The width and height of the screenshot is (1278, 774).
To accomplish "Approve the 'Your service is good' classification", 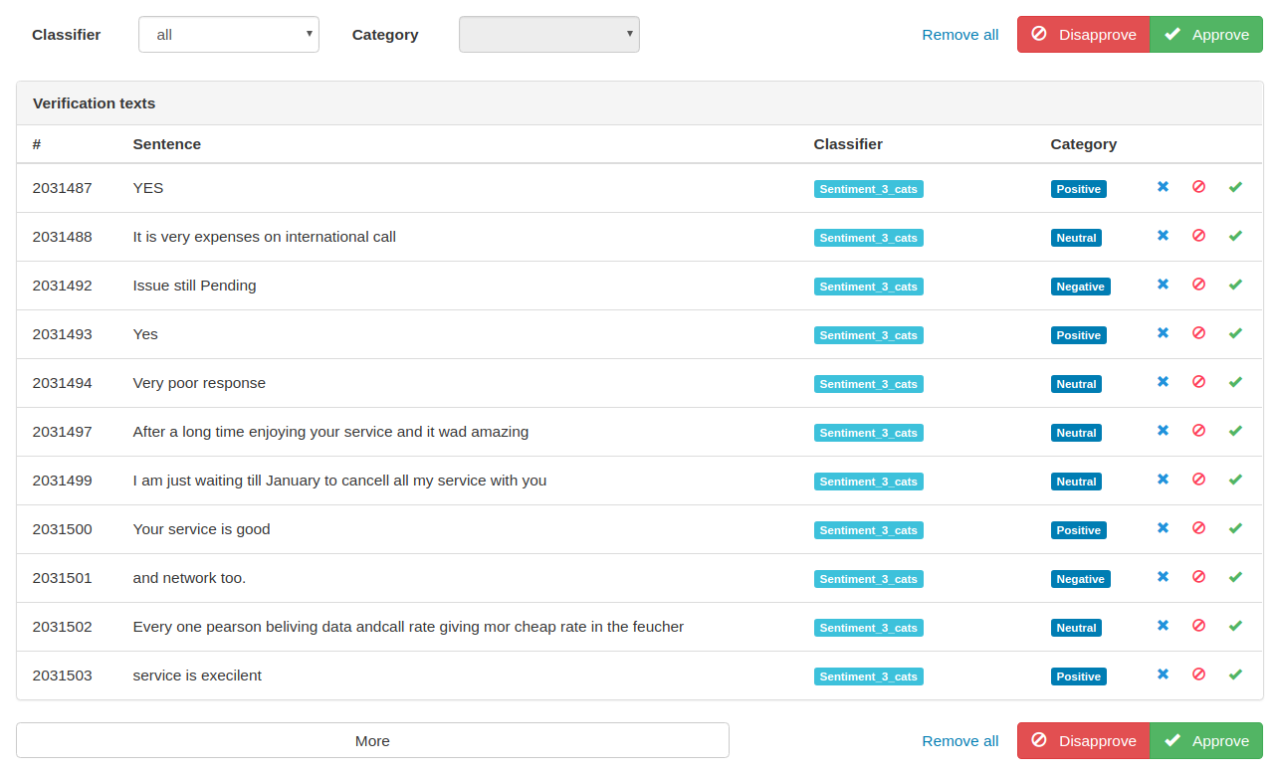I will coord(1235,528).
